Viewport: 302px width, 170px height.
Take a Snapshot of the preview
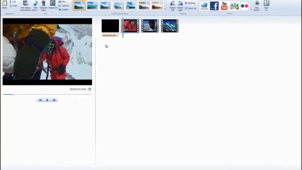52,5
